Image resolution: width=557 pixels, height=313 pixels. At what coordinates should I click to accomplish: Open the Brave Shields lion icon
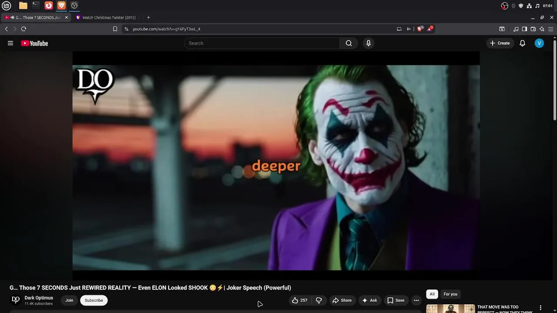(419, 29)
